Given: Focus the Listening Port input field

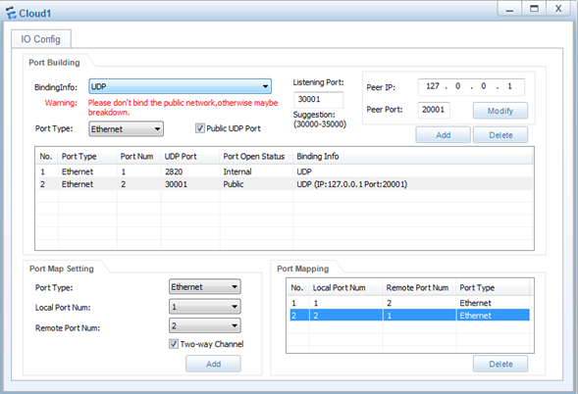Looking at the screenshot, I should point(319,99).
